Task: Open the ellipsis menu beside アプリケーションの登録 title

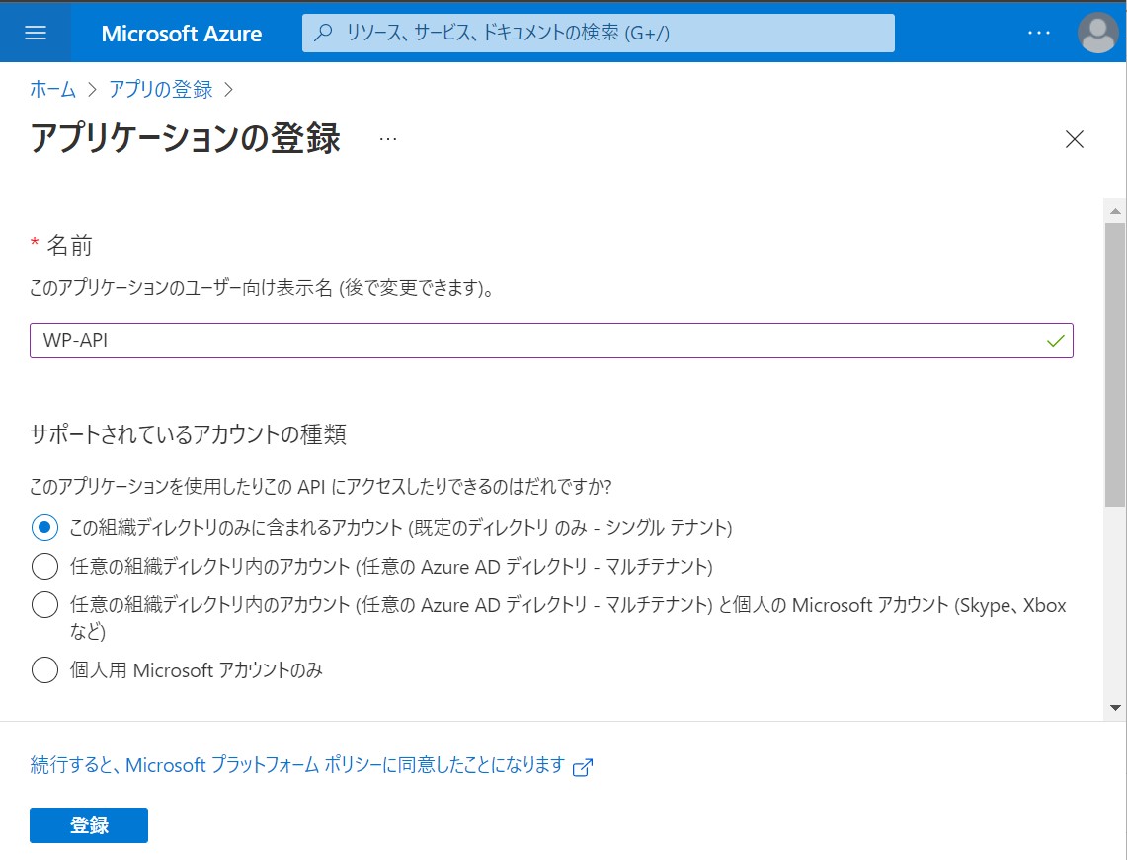Action: 388,138
